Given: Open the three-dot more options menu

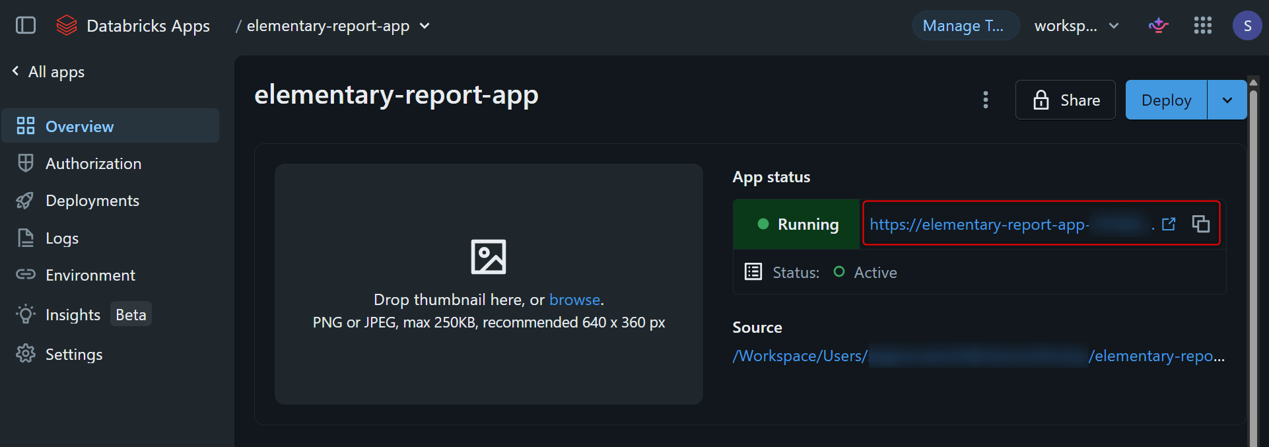Looking at the screenshot, I should (986, 100).
